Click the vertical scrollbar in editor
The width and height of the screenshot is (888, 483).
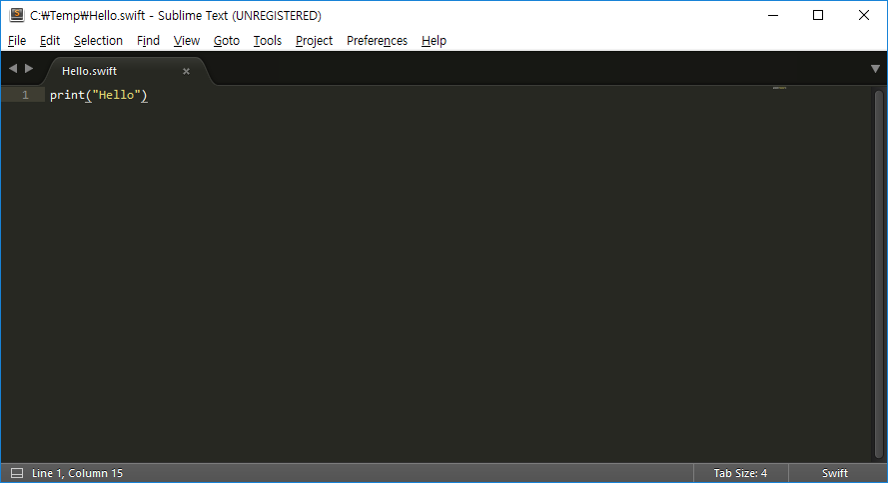click(x=879, y=274)
